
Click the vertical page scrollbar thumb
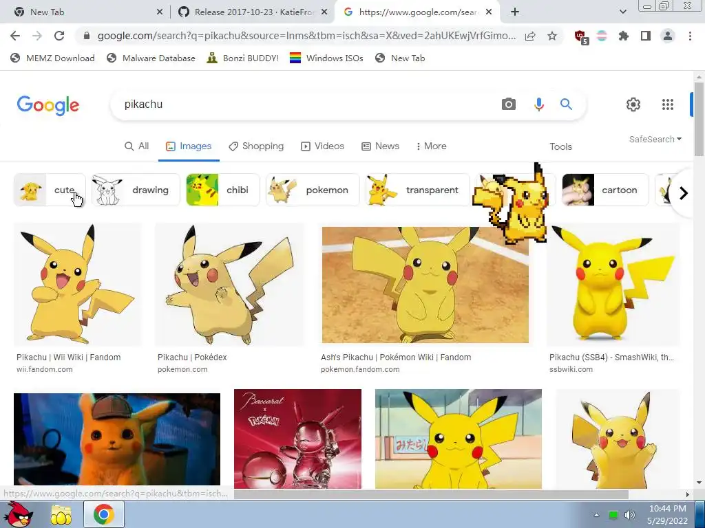[x=699, y=120]
